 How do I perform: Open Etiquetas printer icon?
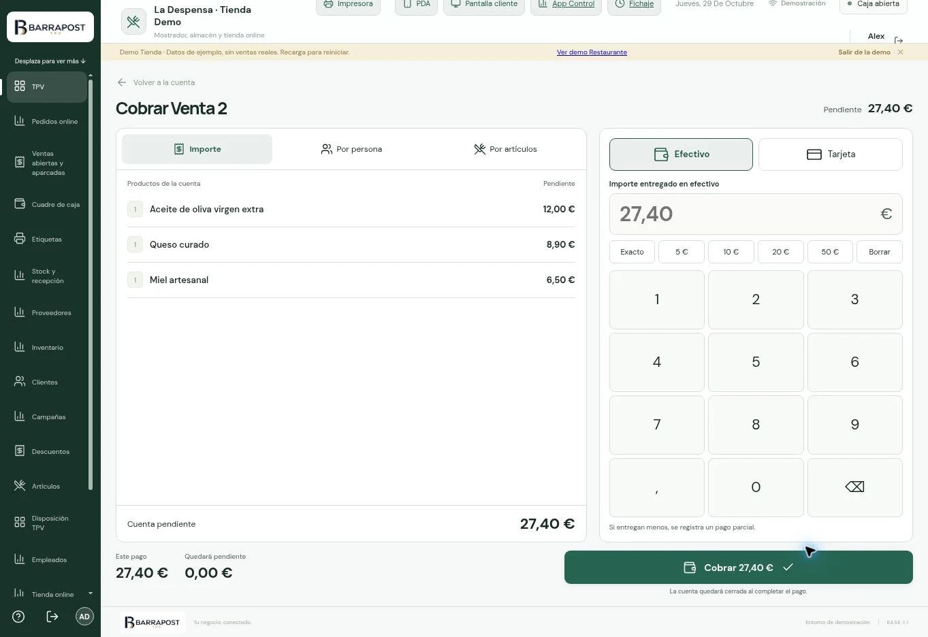pyautogui.click(x=20, y=239)
